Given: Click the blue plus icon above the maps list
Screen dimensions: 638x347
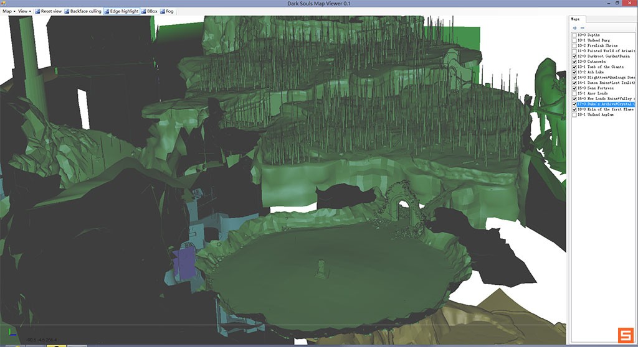Looking at the screenshot, I should (x=574, y=27).
